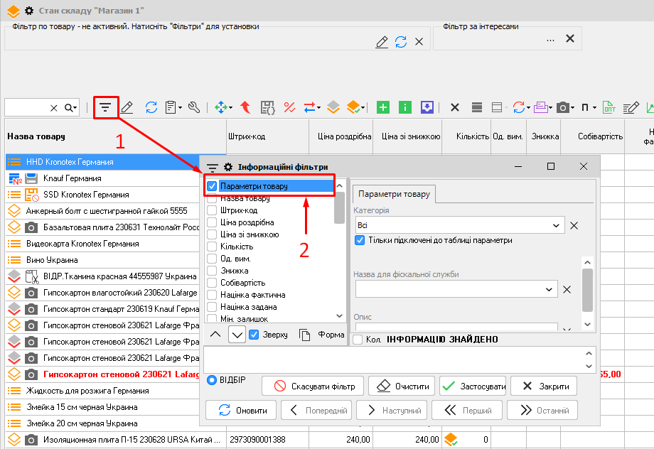This screenshot has width=654, height=449.
Task: Open the Назва для фіскальної служби dropdown
Action: (548, 289)
